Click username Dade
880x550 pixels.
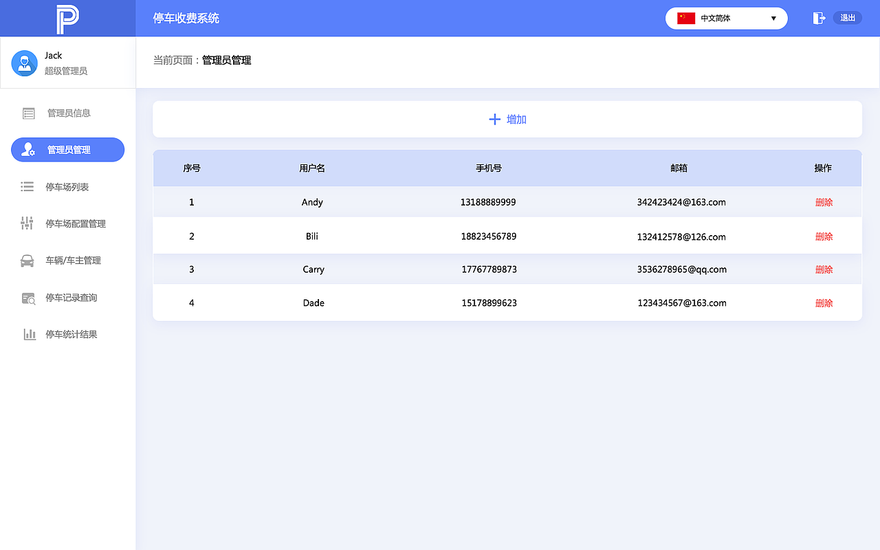(313, 303)
